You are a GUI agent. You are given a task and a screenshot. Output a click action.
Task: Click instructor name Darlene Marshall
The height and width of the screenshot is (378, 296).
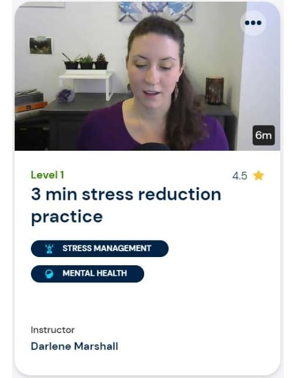(74, 346)
